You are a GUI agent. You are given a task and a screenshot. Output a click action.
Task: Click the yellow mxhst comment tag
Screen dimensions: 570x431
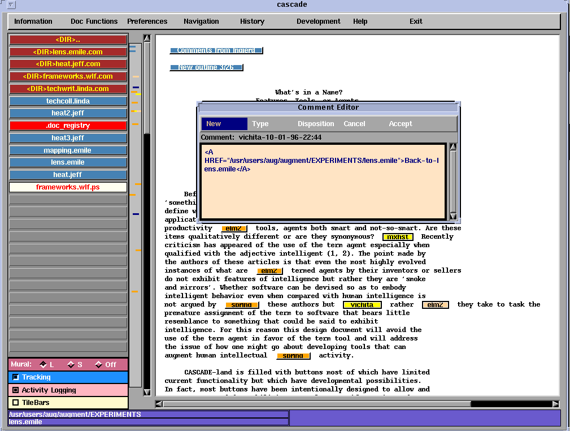[x=398, y=237]
